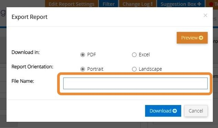Cancel the export dialog
218x128 pixels.
(x=196, y=111)
